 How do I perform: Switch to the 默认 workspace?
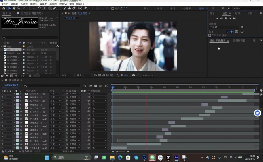[x=146, y=8]
